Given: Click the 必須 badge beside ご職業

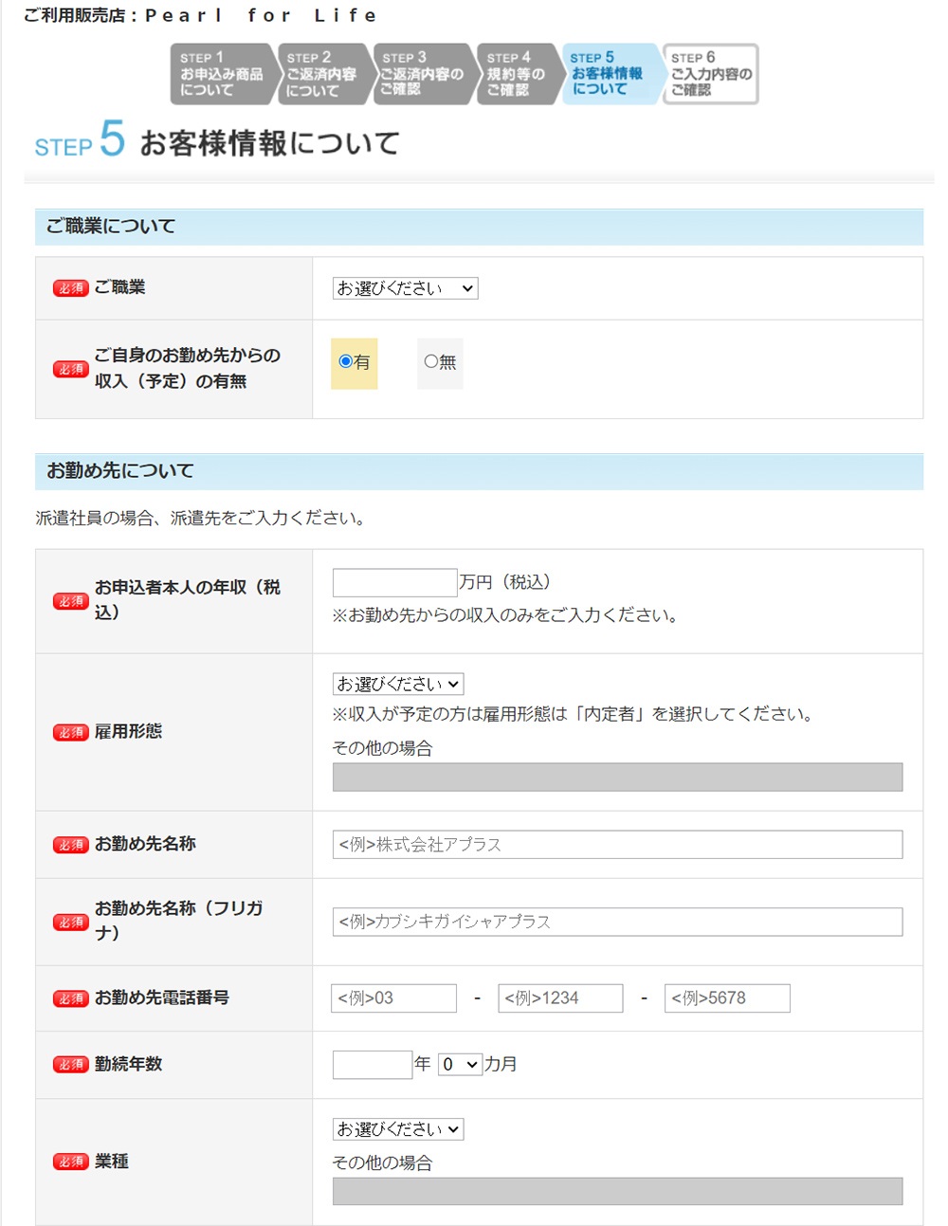Looking at the screenshot, I should pyautogui.click(x=69, y=287).
